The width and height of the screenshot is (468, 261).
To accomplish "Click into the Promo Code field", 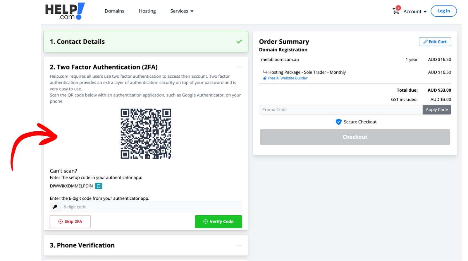I will [340, 110].
